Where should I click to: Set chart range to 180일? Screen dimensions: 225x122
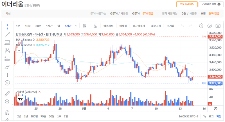click(x=34, y=116)
